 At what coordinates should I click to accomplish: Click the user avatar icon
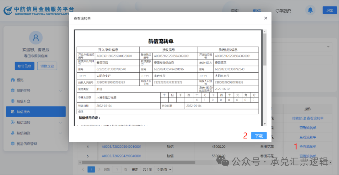point(36,38)
